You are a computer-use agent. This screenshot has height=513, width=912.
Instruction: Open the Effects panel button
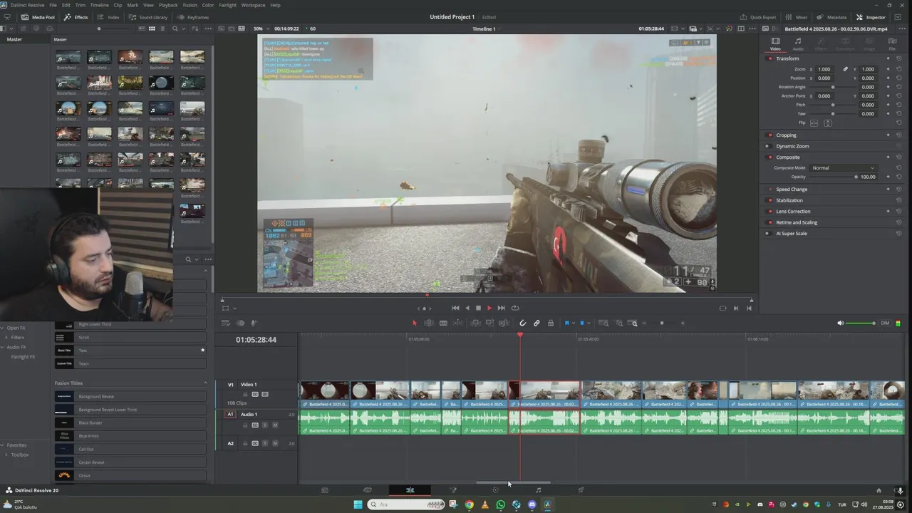click(x=76, y=17)
